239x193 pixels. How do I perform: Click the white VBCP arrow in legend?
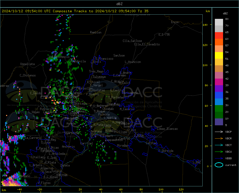(x=219, y=132)
